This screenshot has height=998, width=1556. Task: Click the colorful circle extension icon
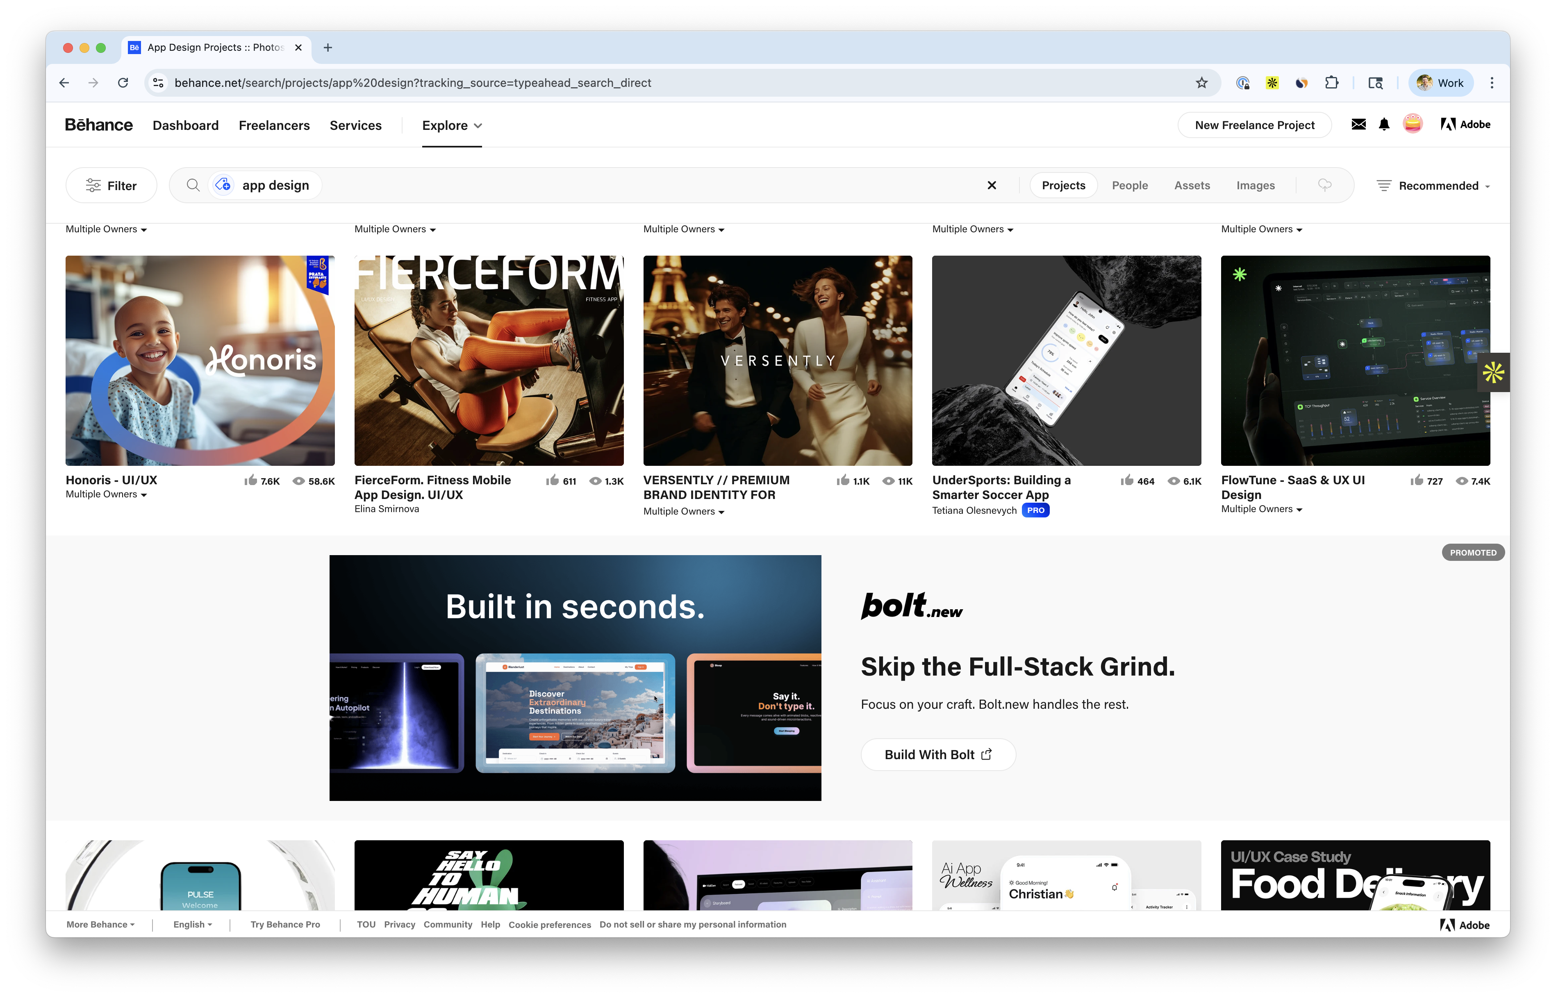click(1301, 83)
